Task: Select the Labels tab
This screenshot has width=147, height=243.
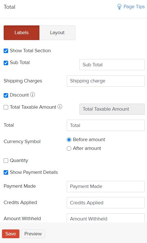Action: pos(21,33)
